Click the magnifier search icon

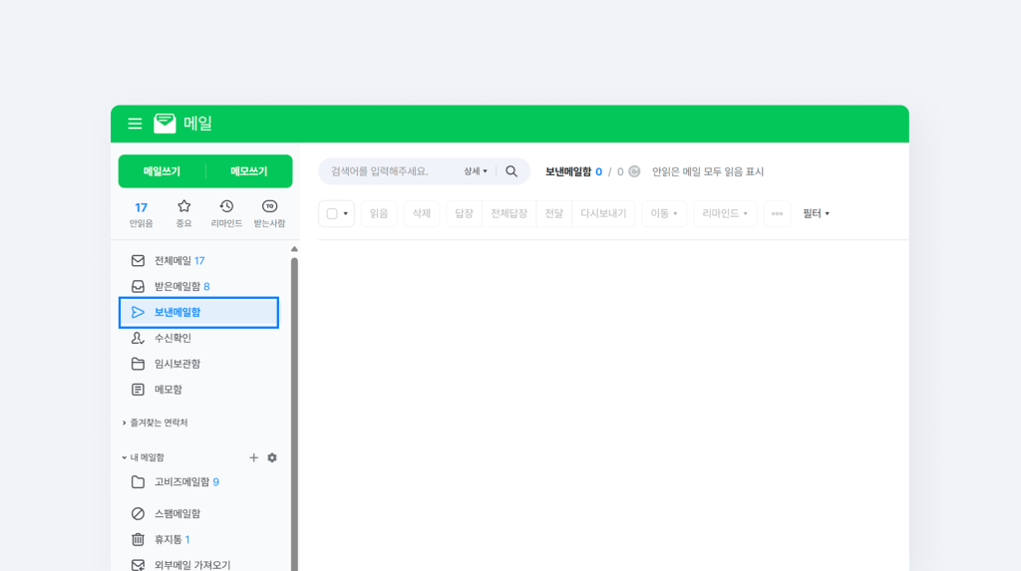click(511, 171)
